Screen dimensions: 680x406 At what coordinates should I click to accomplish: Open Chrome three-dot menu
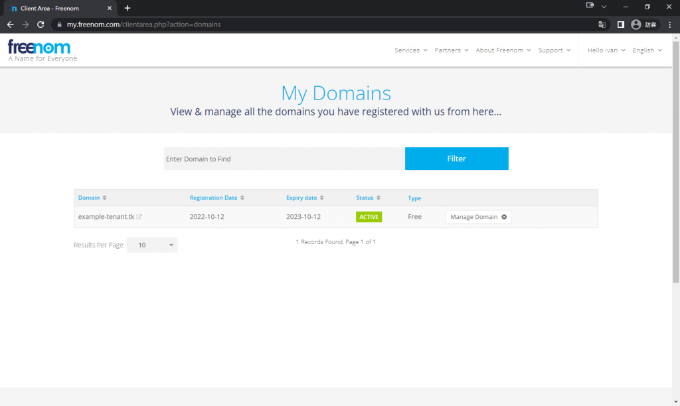pos(670,25)
